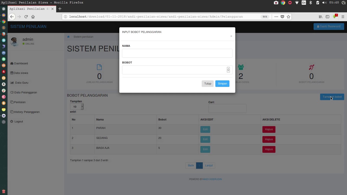Click Hapus for the SEDANG row
This screenshot has height=195, width=347.
(269, 139)
